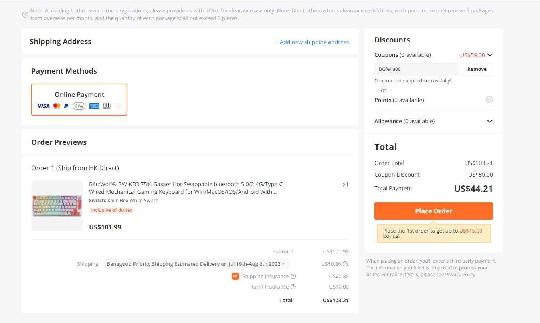Viewport: 540px width, 323px height.
Task: Click the Boleto barcode icon
Action: point(107,106)
